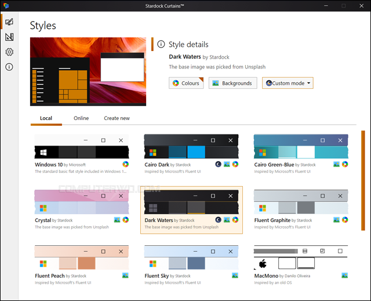Image resolution: width=371 pixels, height=301 pixels.
Task: Click the dark mode moon icon on Cairo Dark
Action: [218, 164]
